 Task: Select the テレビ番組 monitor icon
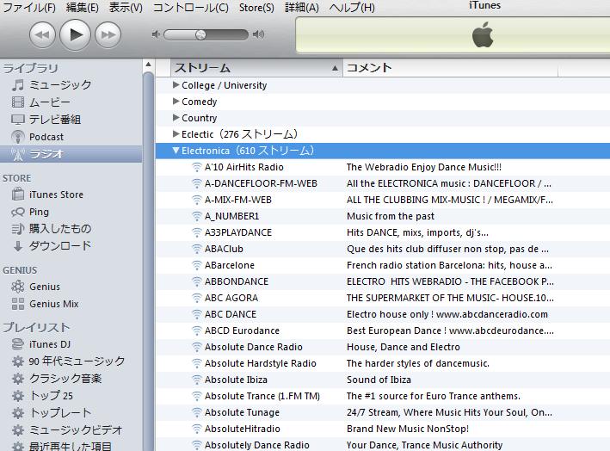18,120
